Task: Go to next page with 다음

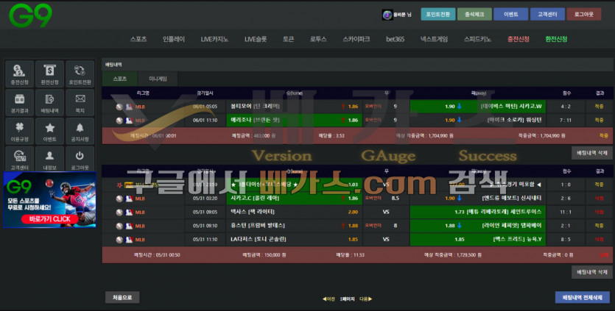Action: click(365, 299)
